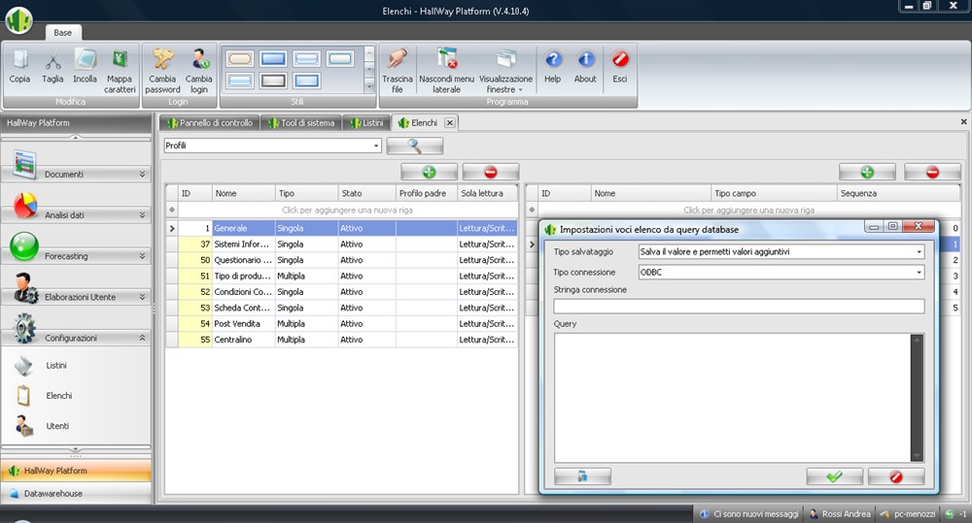Open Tipo connessione ODBC dropdown
The height and width of the screenshot is (523, 972).
point(919,273)
